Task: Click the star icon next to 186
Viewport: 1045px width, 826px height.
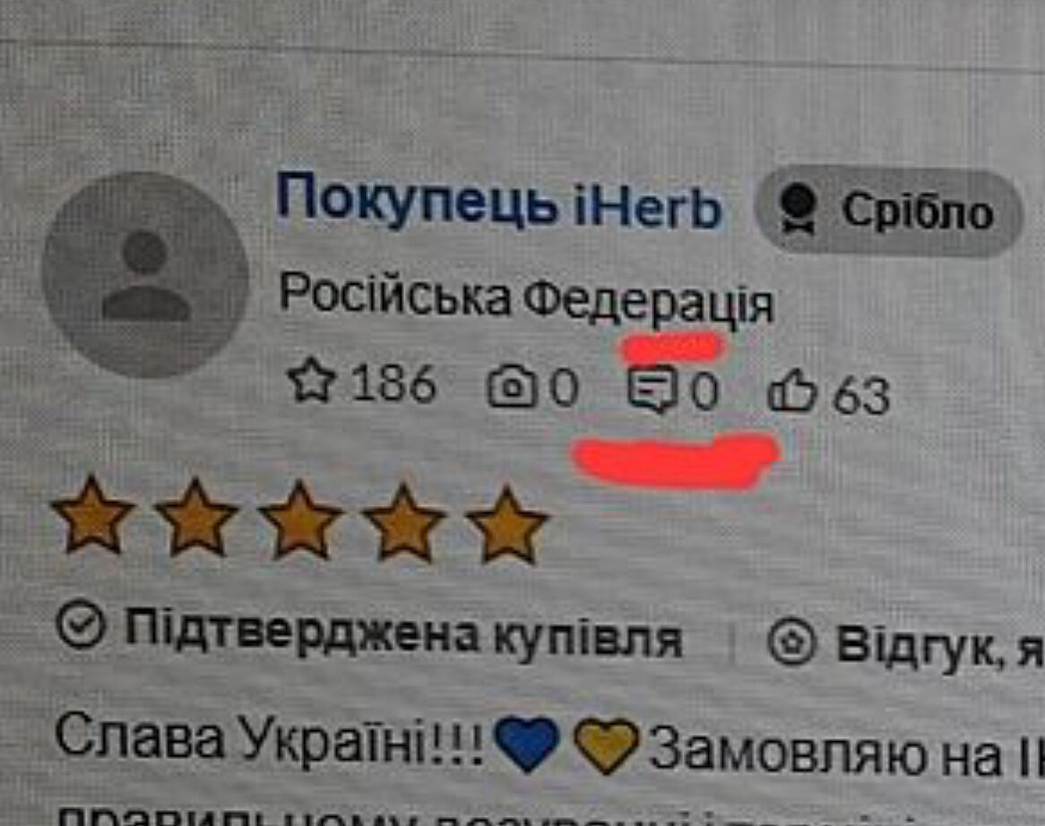Action: [311, 381]
